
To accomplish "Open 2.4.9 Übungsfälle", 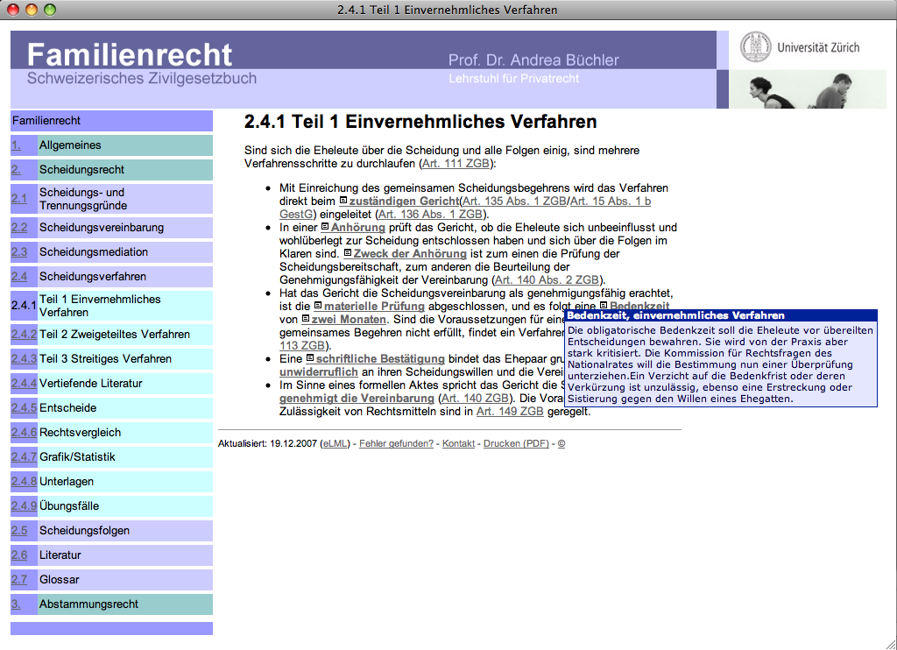I will click(x=111, y=506).
